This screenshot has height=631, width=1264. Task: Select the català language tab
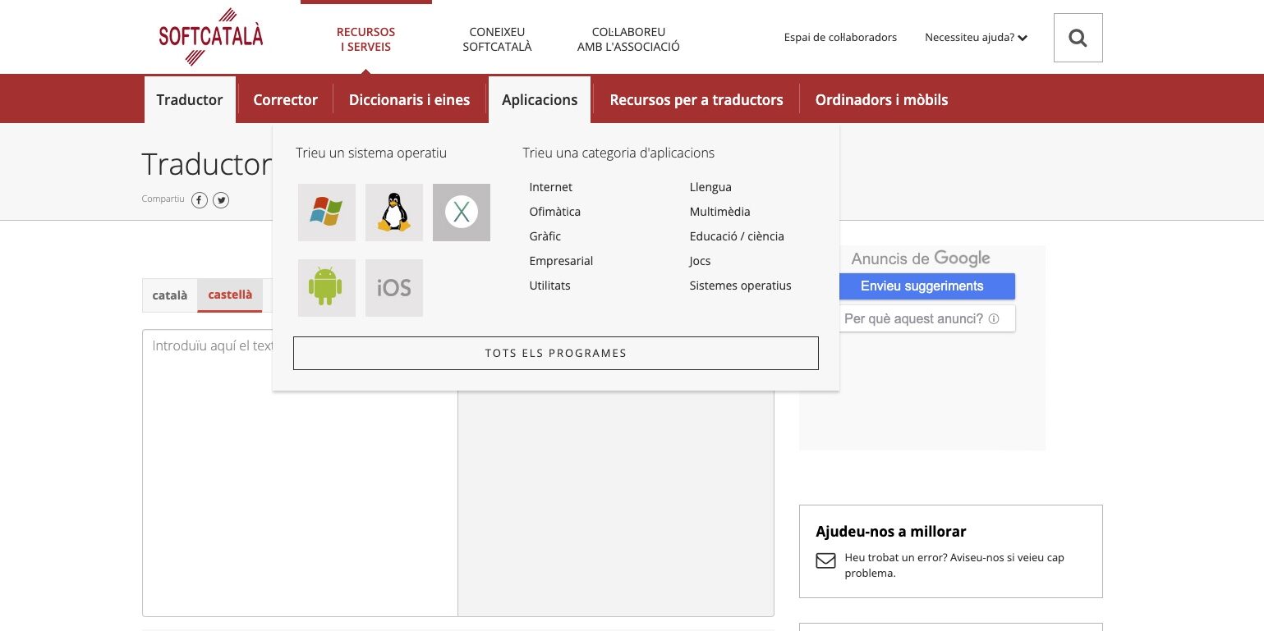(x=170, y=295)
